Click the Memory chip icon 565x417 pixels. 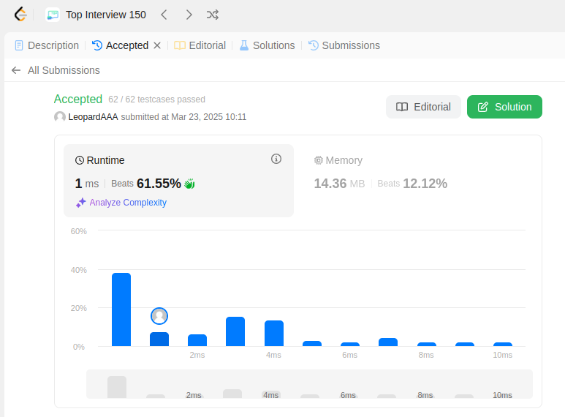[319, 160]
